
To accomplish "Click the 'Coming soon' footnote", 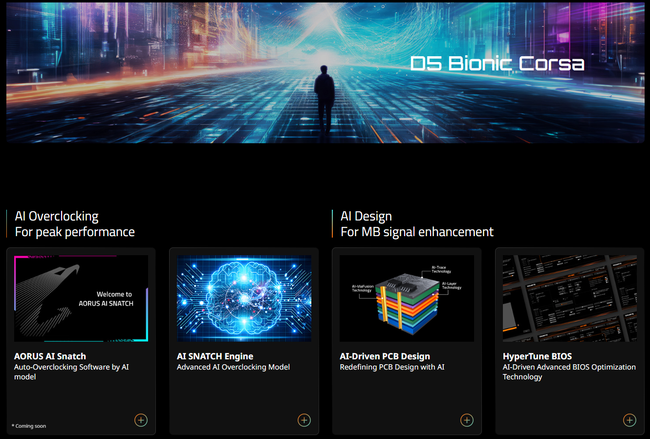I will tap(30, 426).
